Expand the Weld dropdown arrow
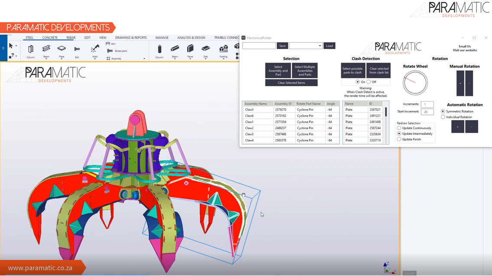 (x=95, y=60)
